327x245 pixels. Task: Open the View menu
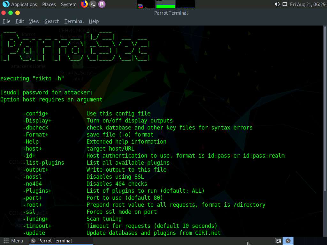(34, 21)
